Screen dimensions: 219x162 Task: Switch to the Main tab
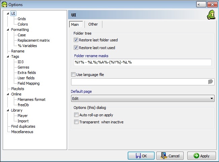(x=76, y=25)
